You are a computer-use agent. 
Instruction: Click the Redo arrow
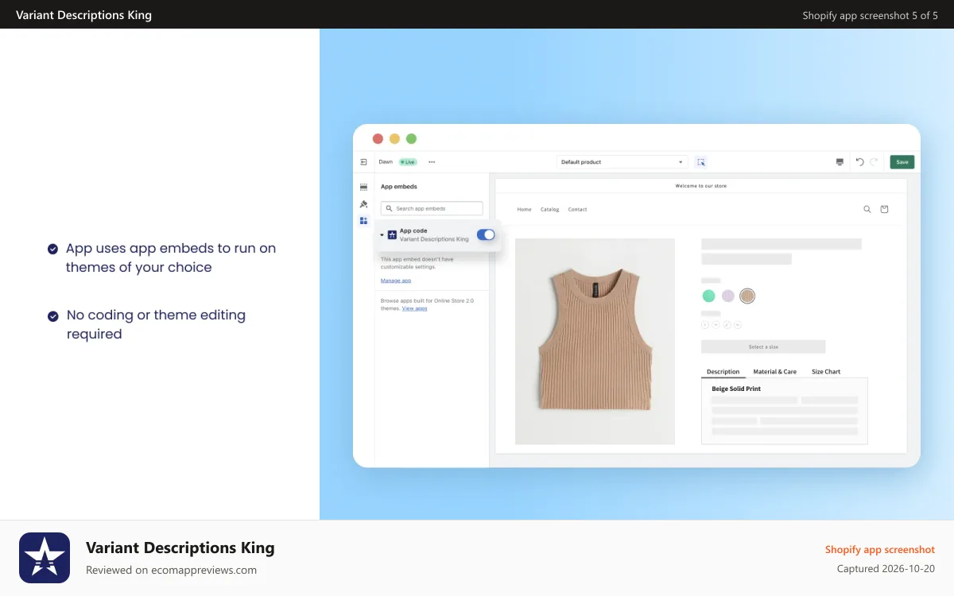[874, 162]
